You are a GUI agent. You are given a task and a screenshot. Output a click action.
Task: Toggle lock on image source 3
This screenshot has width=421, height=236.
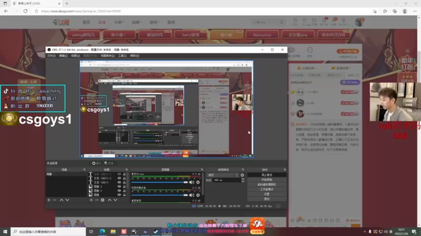click(x=124, y=187)
